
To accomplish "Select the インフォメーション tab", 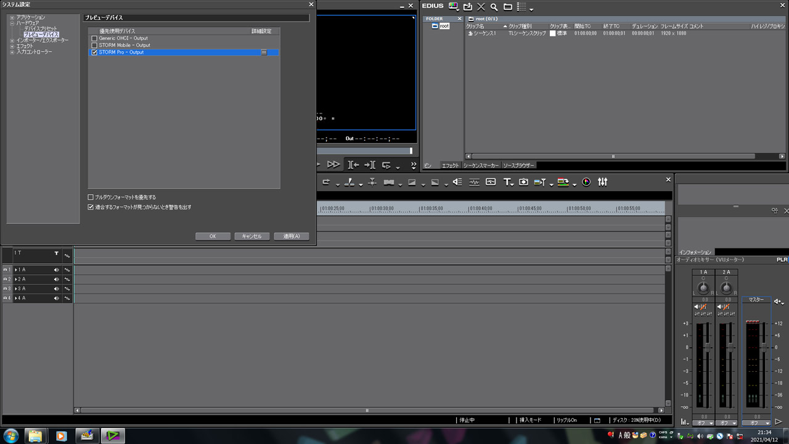I will [x=695, y=252].
